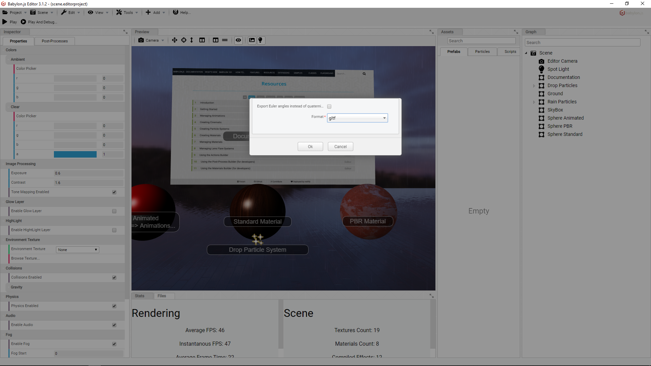Click the Play triangle icon
Viewport: 651px width, 366px height.
(5, 22)
